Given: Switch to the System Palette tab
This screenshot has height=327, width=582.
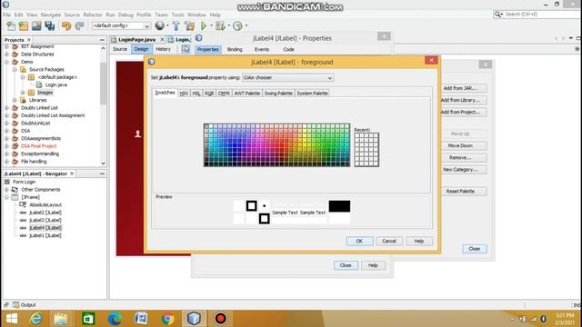Looking at the screenshot, I should 312,94.
